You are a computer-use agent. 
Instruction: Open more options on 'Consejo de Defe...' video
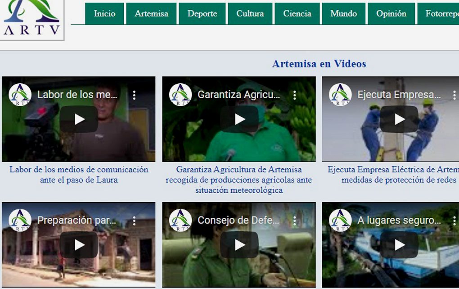pos(294,221)
